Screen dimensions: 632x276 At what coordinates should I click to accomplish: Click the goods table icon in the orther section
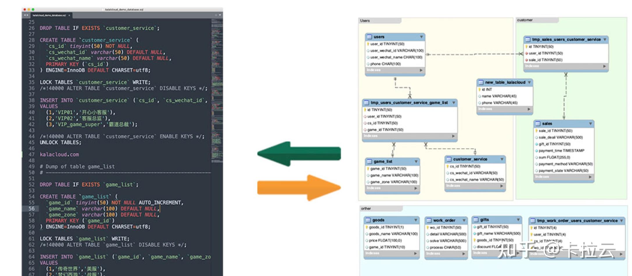pos(367,220)
